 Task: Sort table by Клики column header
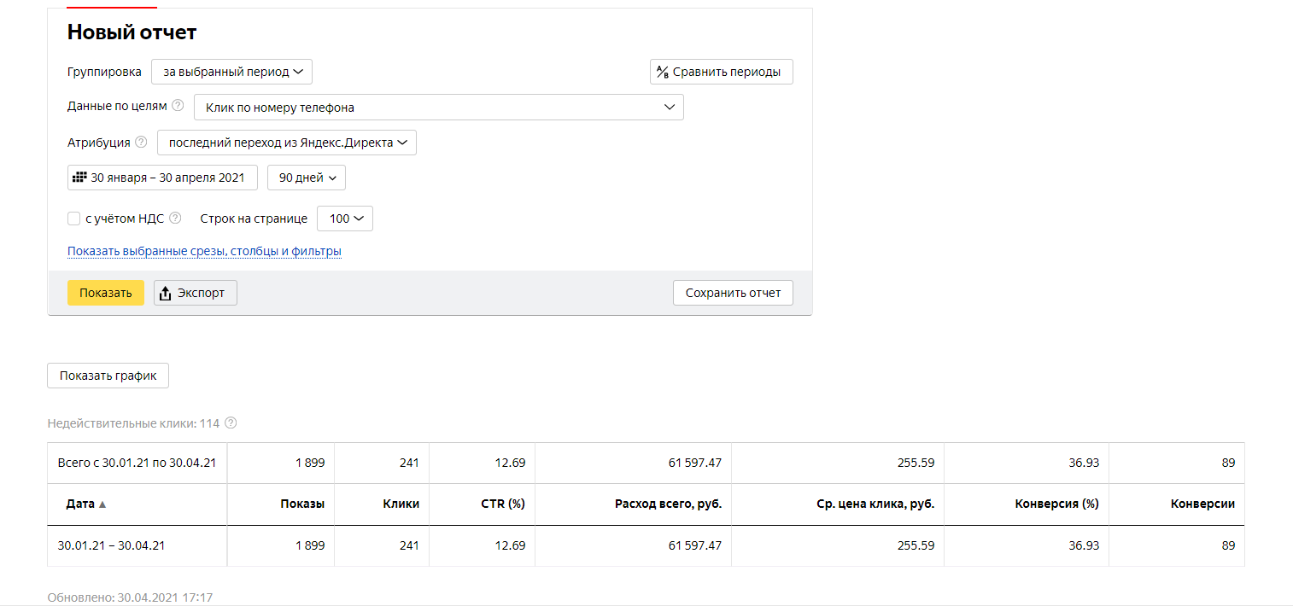coord(401,504)
